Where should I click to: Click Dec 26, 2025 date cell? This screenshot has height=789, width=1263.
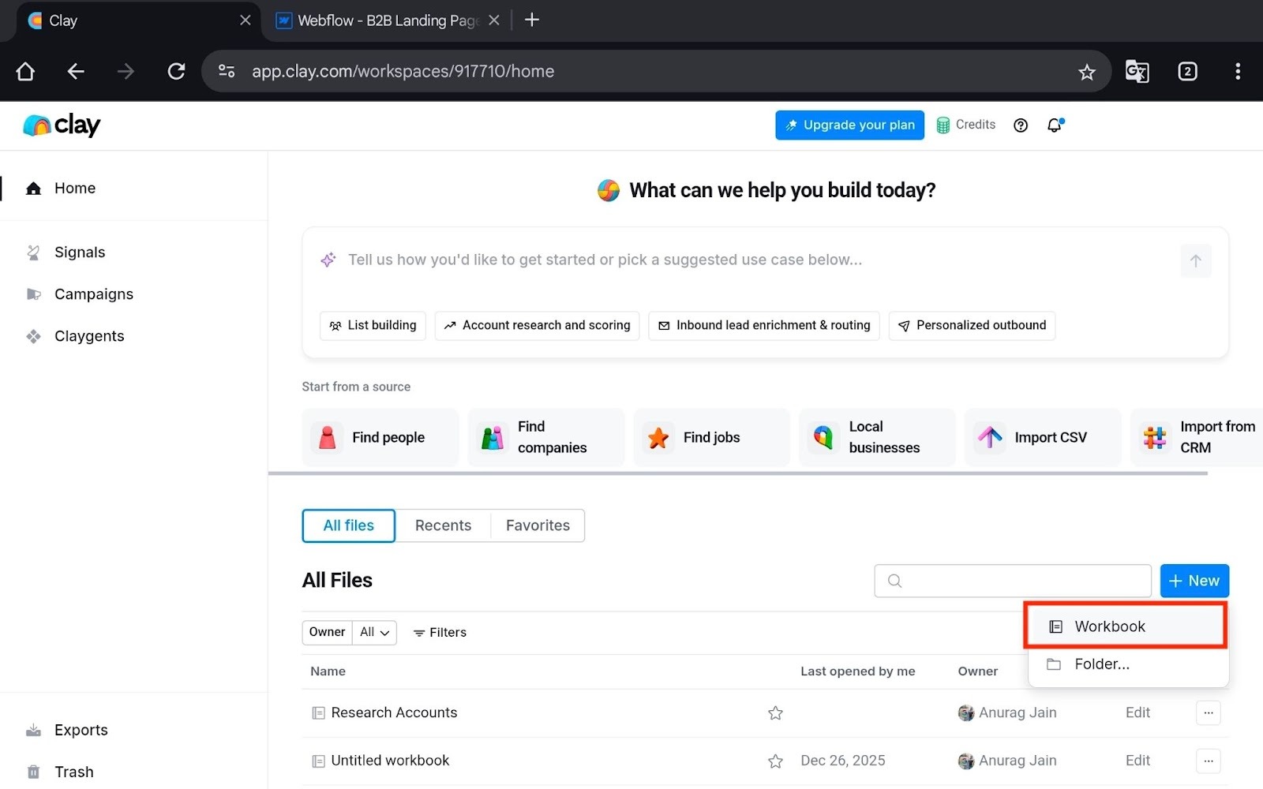tap(842, 761)
